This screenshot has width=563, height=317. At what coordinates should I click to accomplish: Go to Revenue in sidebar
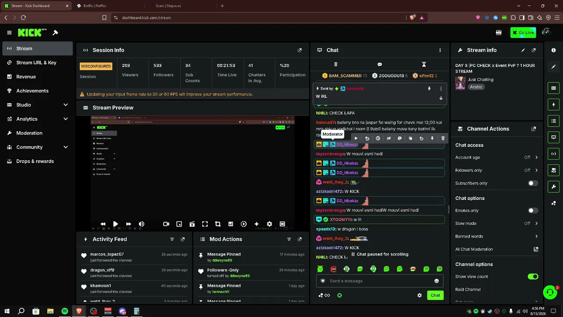[37, 77]
